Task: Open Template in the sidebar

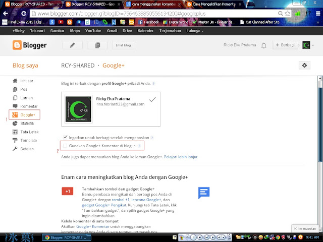Action: click(x=25, y=141)
